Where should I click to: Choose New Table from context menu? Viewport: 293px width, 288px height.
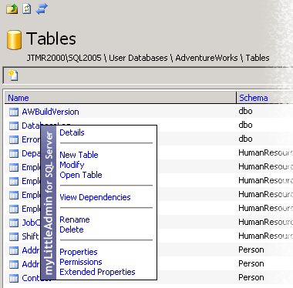coord(79,155)
